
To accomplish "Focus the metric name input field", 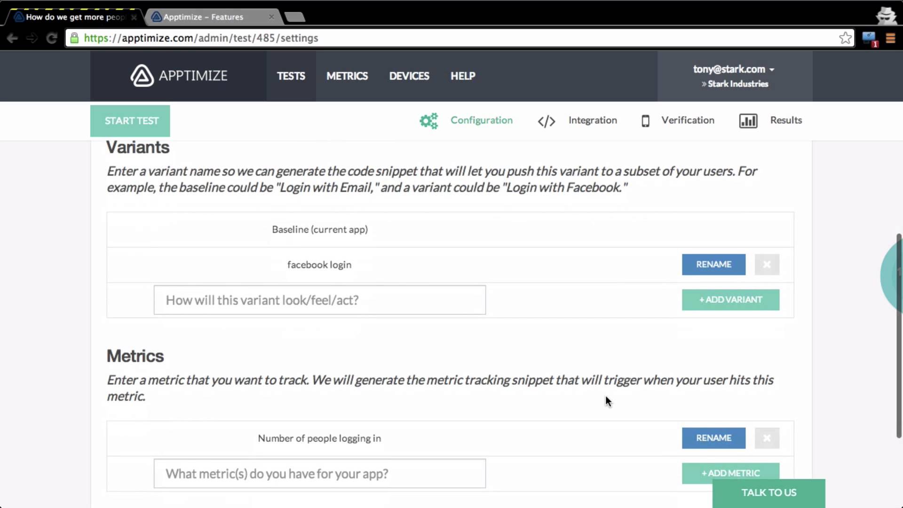I will pos(319,474).
